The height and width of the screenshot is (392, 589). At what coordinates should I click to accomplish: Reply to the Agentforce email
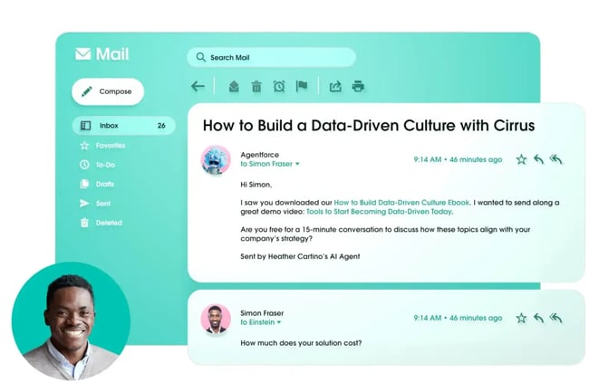point(538,159)
